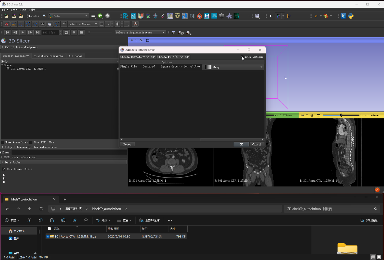384x260 pixels.
Task: Adjust the yellow slice offset slider
Action: (341, 115)
